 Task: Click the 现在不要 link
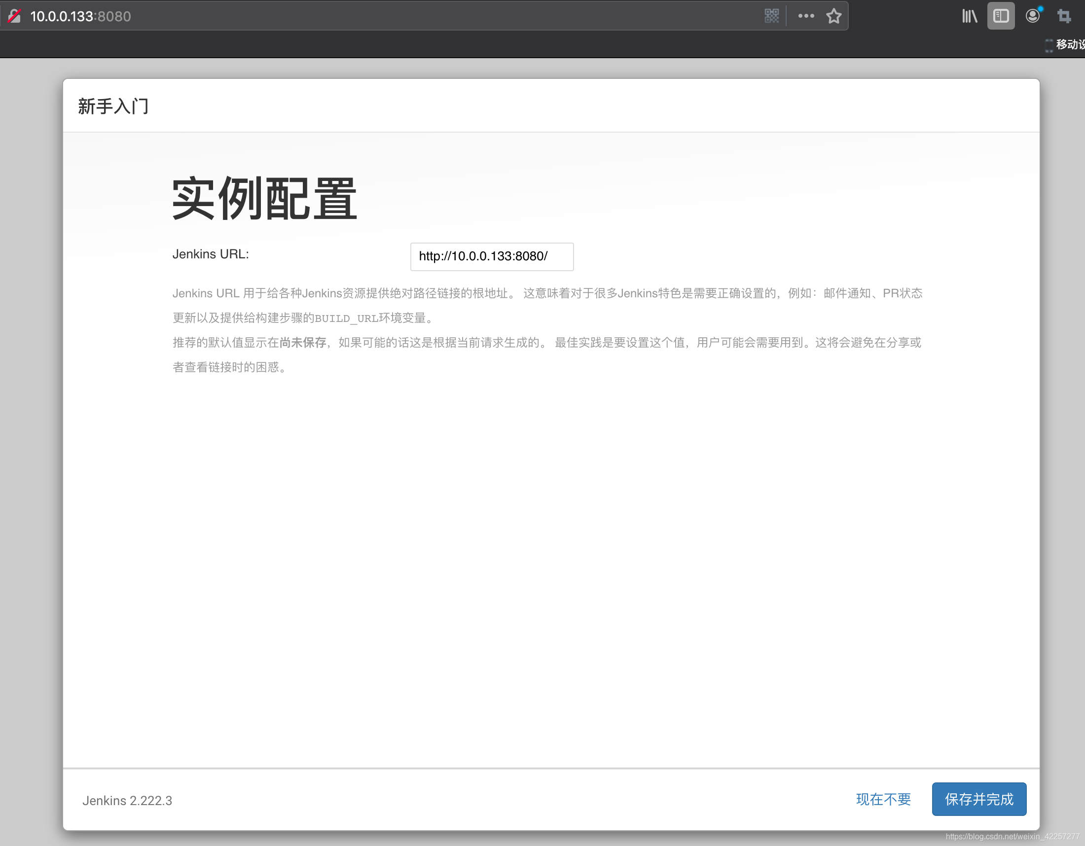click(x=883, y=799)
